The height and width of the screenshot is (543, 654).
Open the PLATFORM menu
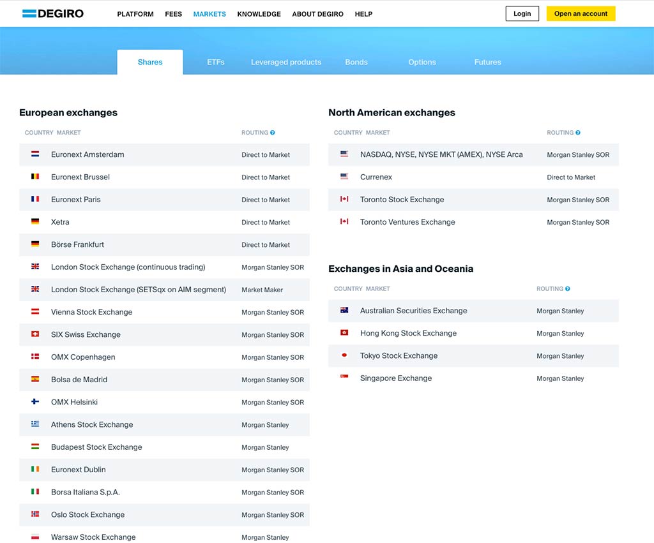[x=135, y=14]
